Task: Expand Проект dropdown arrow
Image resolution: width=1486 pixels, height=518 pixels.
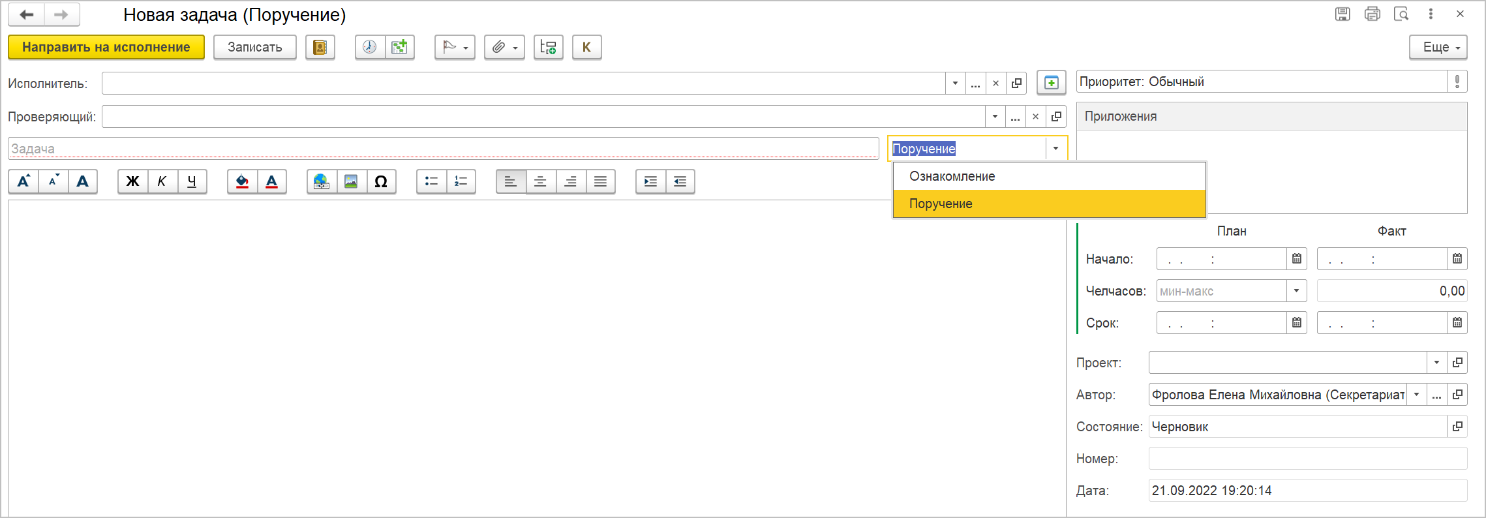Action: click(1436, 362)
